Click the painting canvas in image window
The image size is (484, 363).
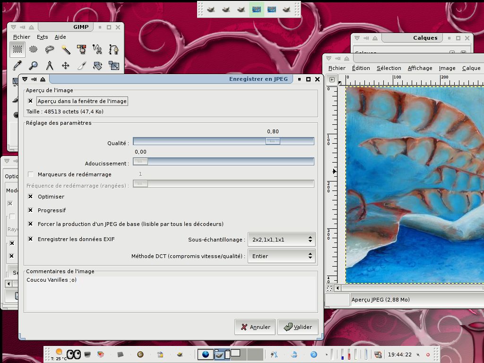[x=415, y=185]
